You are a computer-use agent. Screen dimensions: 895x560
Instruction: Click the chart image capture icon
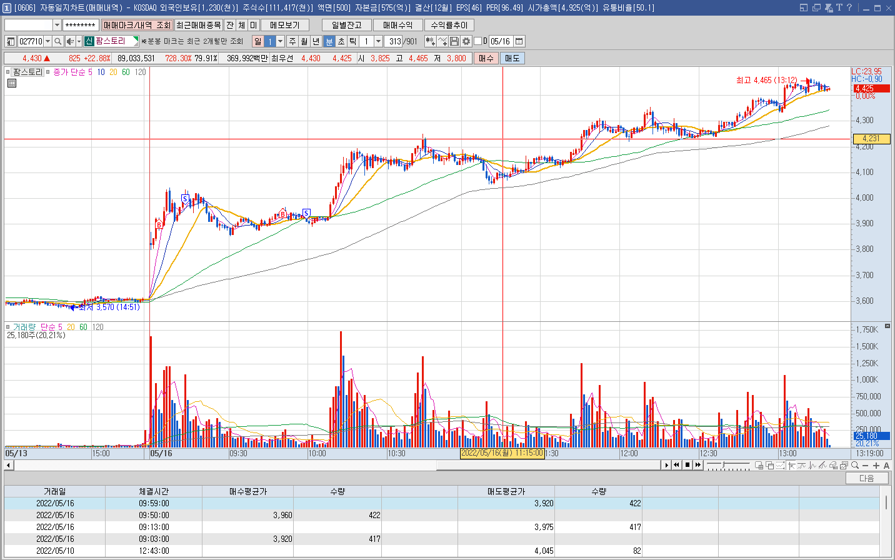tap(844, 465)
